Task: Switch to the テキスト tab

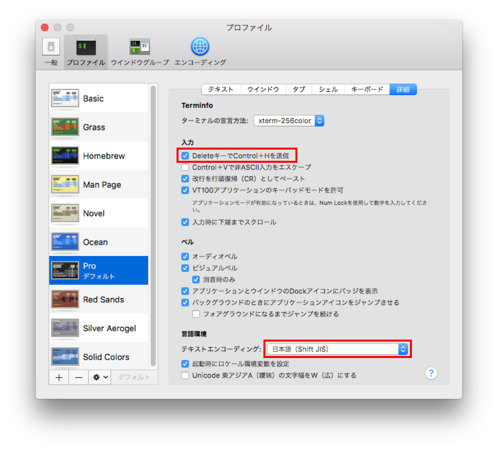Action: tap(221, 89)
